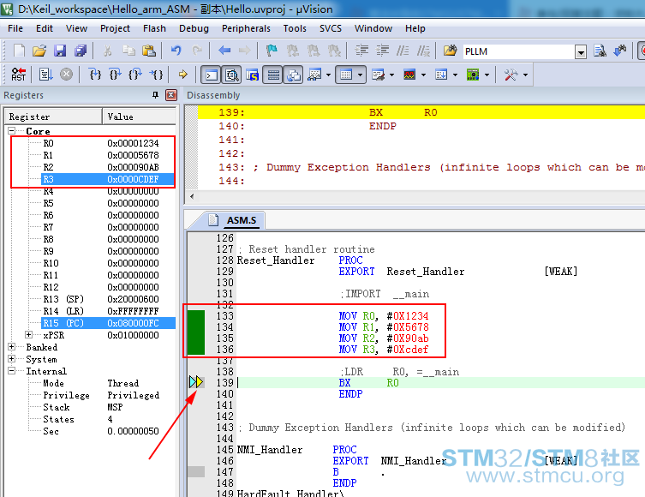Open the Toolbox icon

(x=511, y=75)
